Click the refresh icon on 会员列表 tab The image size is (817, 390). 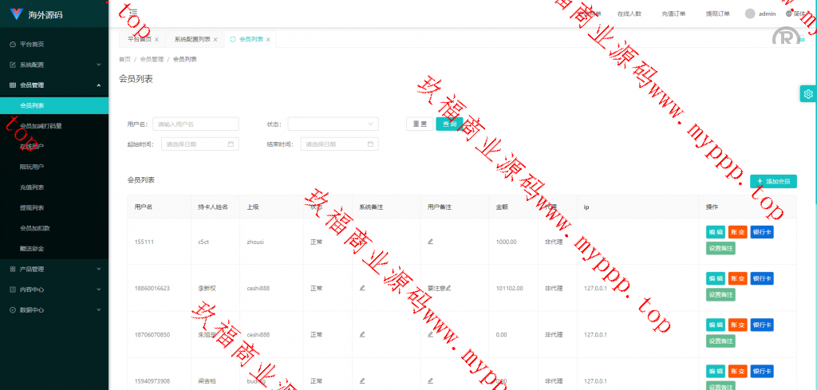pyautogui.click(x=232, y=39)
